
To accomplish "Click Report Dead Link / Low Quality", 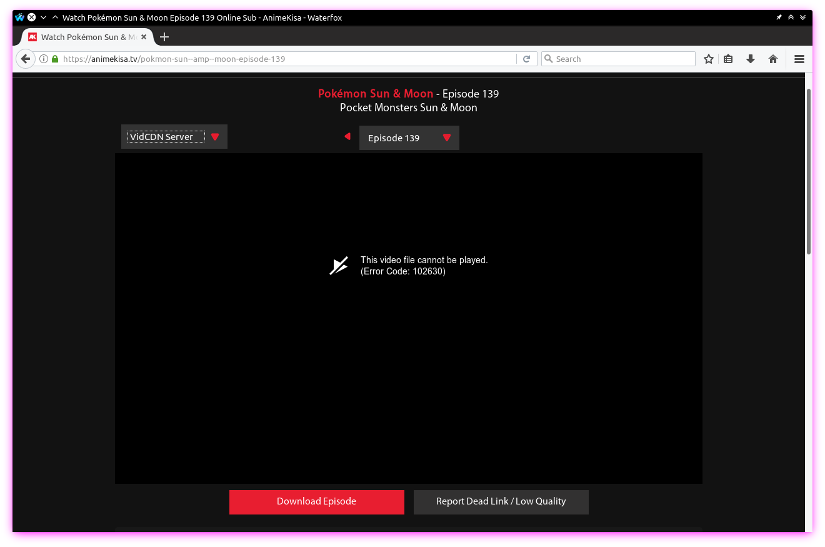I will (501, 501).
